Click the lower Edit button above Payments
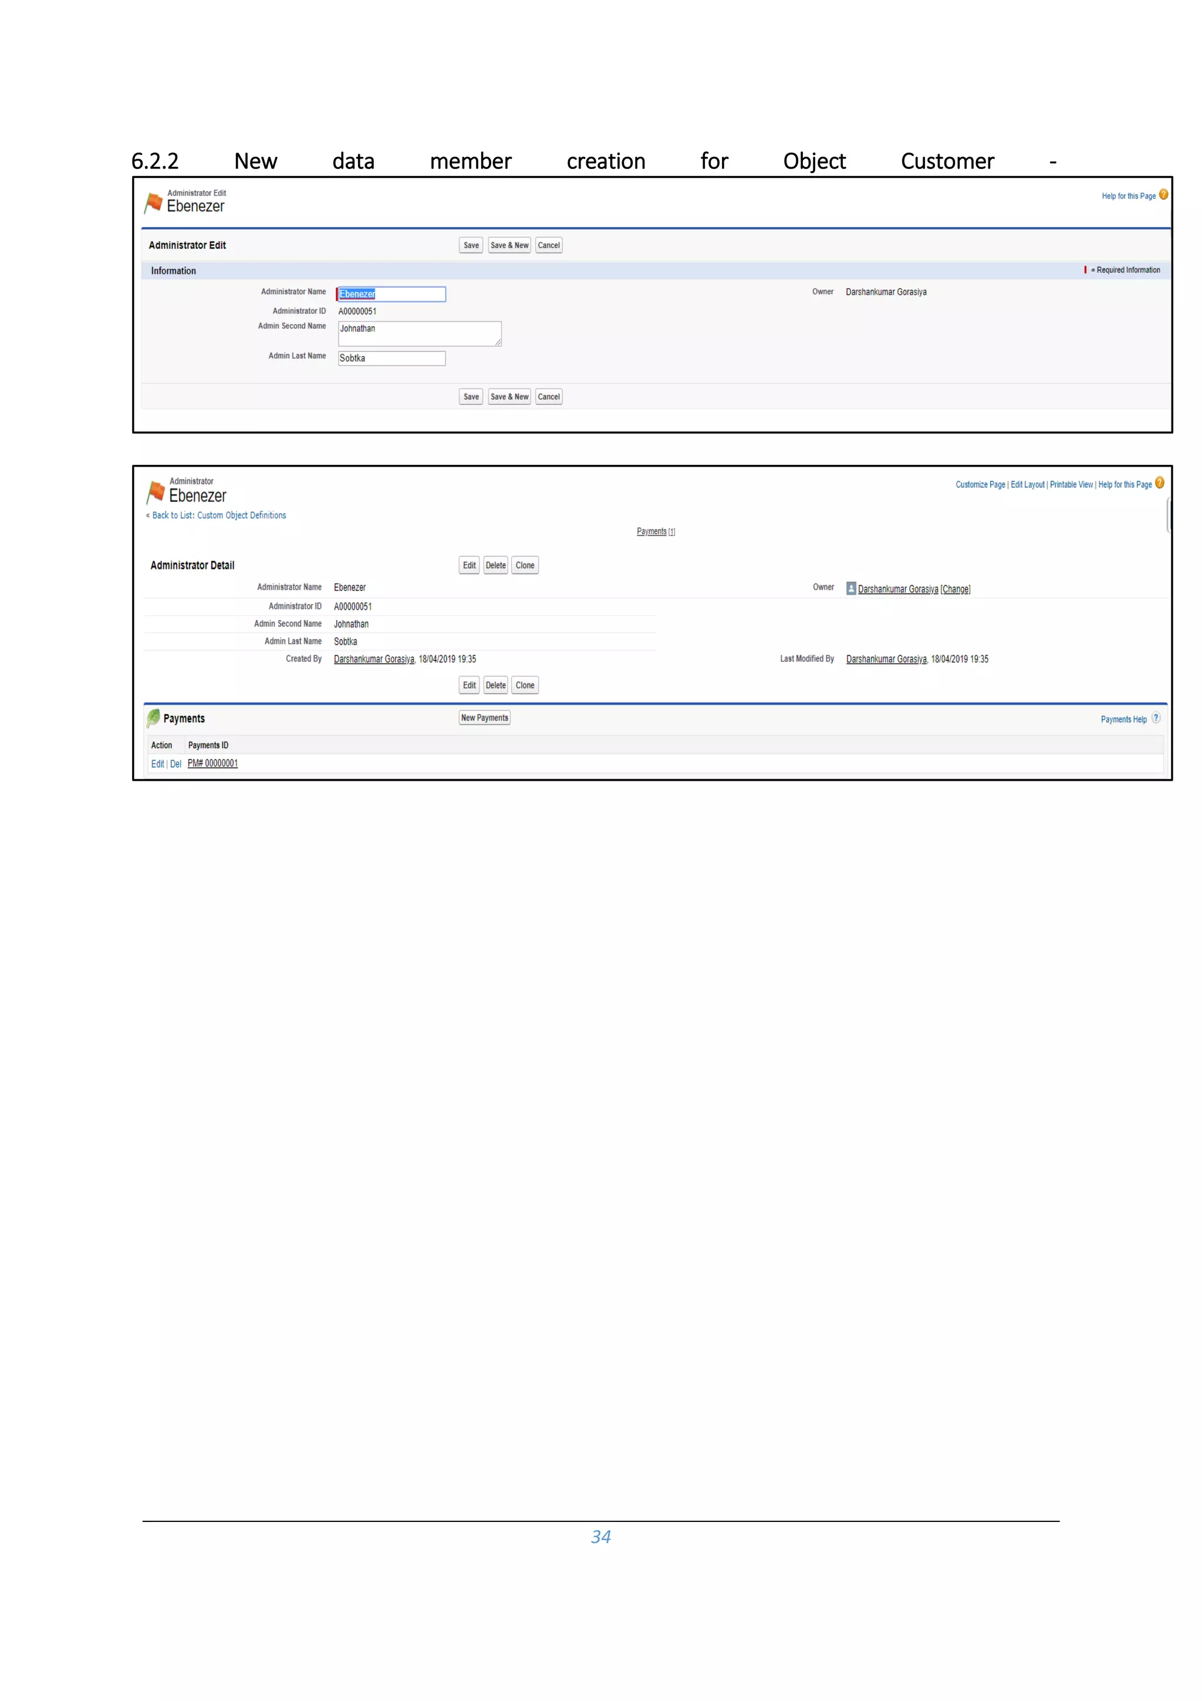This screenshot has width=1202, height=1701. pyautogui.click(x=470, y=686)
